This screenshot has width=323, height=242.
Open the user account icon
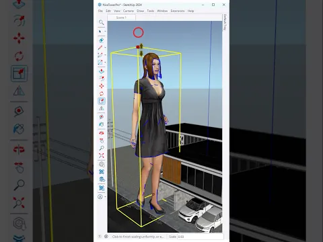(100, 197)
